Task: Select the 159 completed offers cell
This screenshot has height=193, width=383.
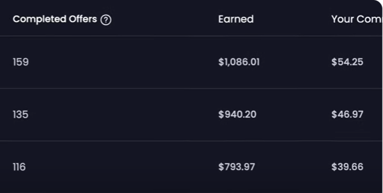Action: click(21, 62)
